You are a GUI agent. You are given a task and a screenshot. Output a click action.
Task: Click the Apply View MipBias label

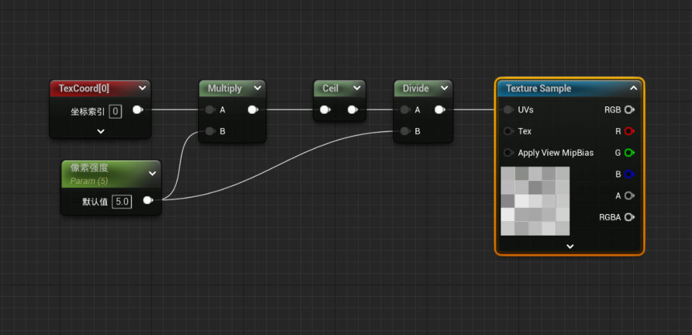coord(556,152)
